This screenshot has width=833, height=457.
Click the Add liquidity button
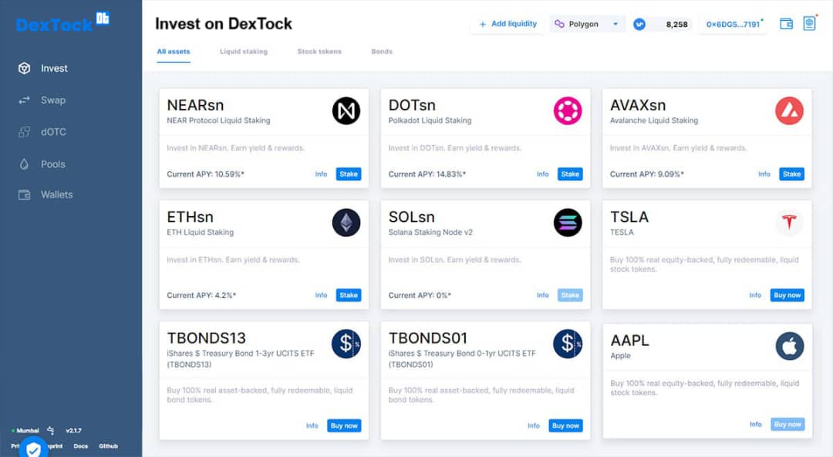pyautogui.click(x=508, y=24)
